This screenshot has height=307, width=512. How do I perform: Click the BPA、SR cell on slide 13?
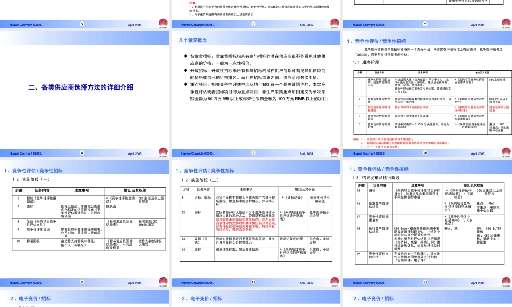click(x=459, y=238)
